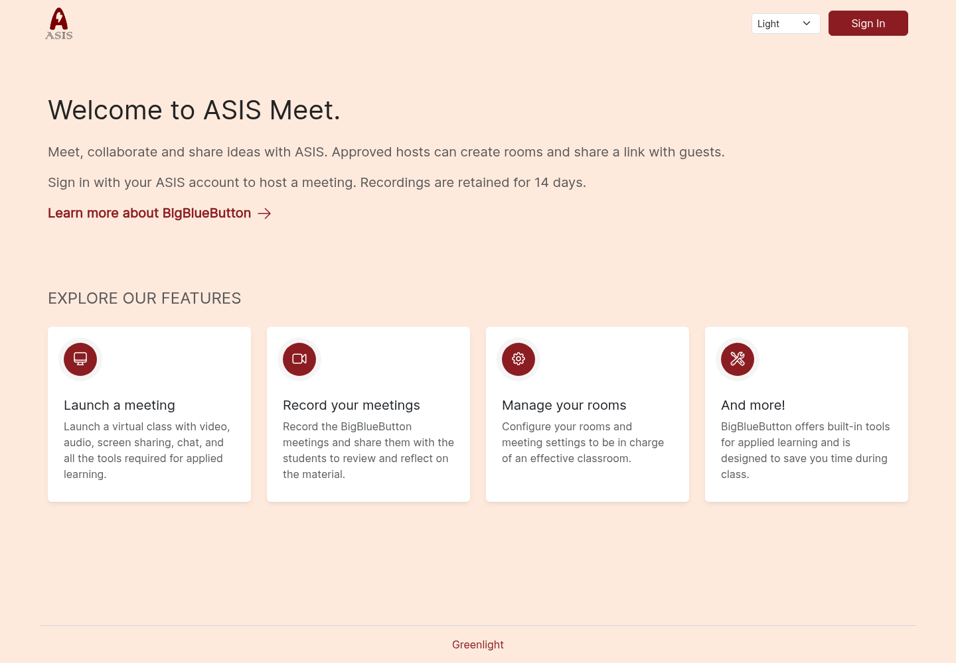Viewport: 956px width, 663px height.
Task: Click the Launch a virtual class description
Action: coord(147,450)
